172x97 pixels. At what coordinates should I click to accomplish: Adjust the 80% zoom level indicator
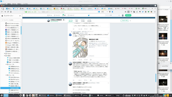click(x=103, y=12)
